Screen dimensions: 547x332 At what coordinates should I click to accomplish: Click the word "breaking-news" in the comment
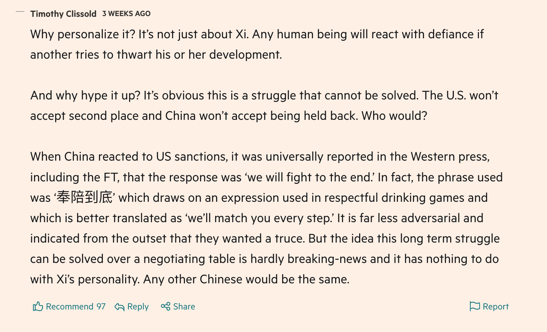pyautogui.click(x=327, y=259)
